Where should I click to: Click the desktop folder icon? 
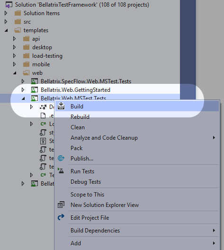coord(27,47)
